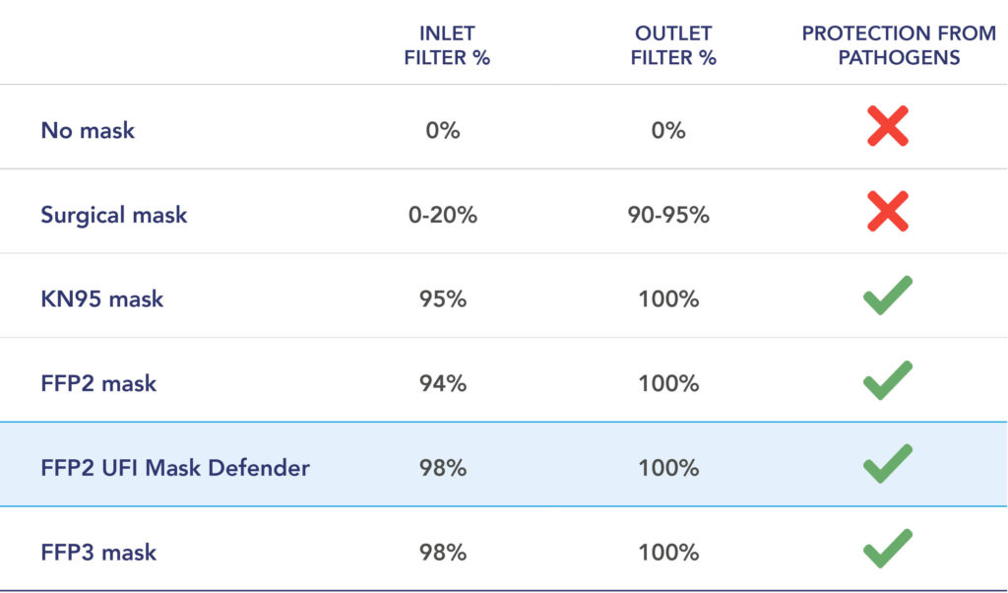Click the 0-20% inlet value for Surgical mask
Viewport: 1008px width, 593px height.
click(x=443, y=215)
